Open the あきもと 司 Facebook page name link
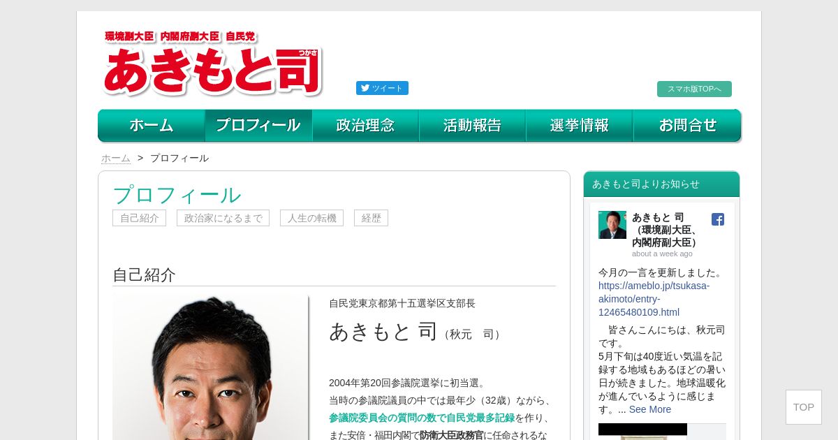838x440 pixels. pos(666,230)
